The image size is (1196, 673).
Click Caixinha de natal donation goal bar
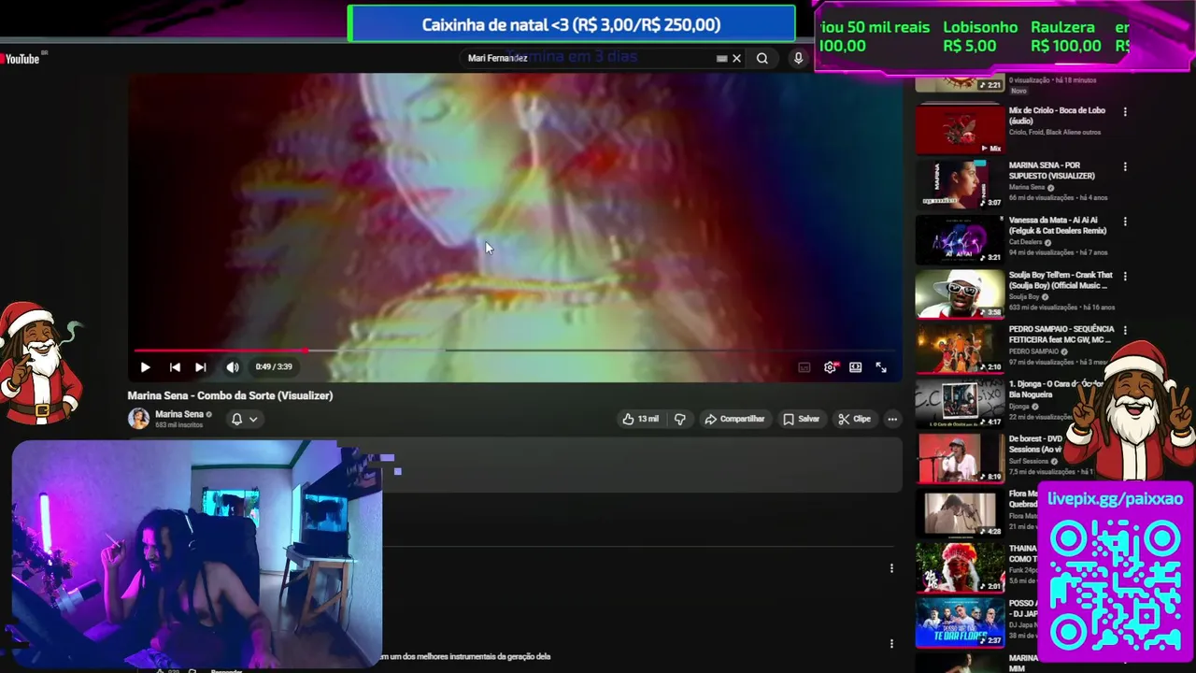click(571, 25)
